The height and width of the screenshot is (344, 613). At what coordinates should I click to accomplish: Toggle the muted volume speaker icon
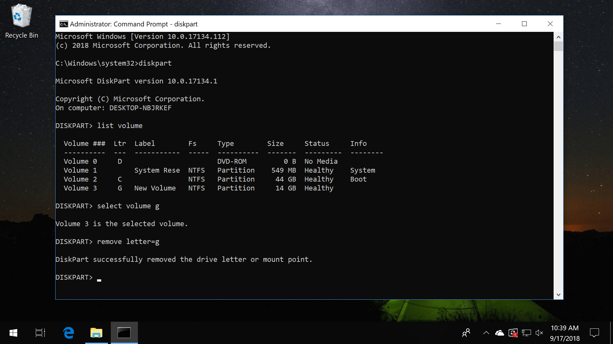tap(539, 333)
